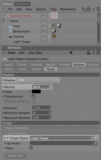Switch to the Caustics tab
Viewport: 101px width, 160px height.
(93, 65)
